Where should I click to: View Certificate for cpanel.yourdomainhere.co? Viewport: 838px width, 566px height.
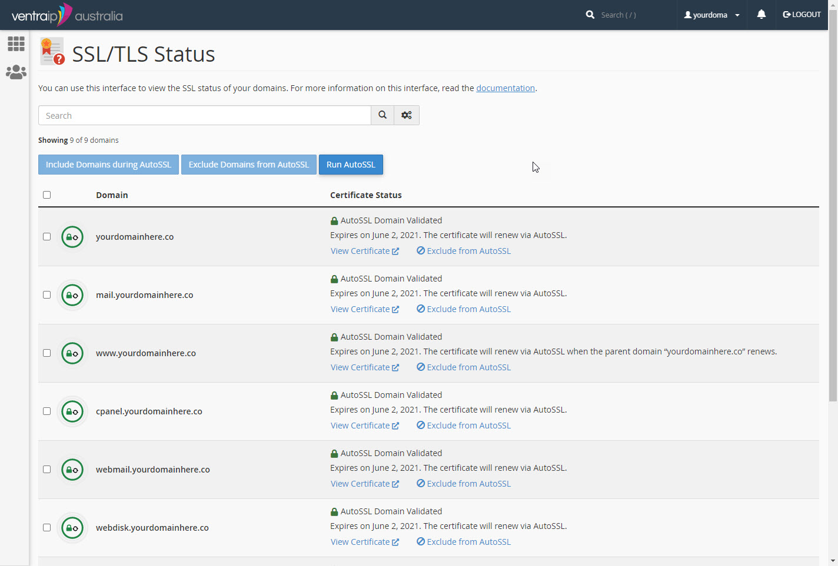click(365, 426)
